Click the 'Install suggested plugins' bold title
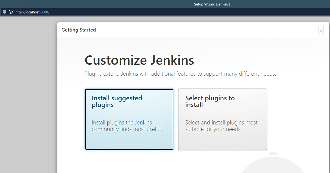Image resolution: width=330 pixels, height=173 pixels. [x=117, y=101]
